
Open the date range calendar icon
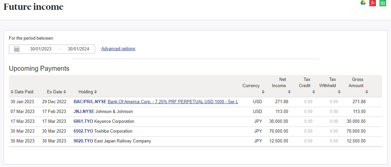click(x=17, y=49)
